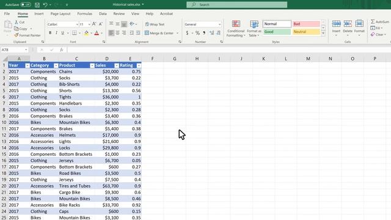This screenshot has height=220, width=391.
Task: Decrease font size with small A icon
Action: pyautogui.click(x=100, y=24)
